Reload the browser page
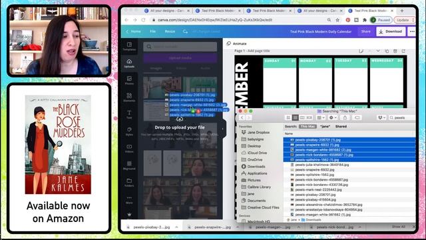The height and width of the screenshot is (240, 426). tap(143, 20)
